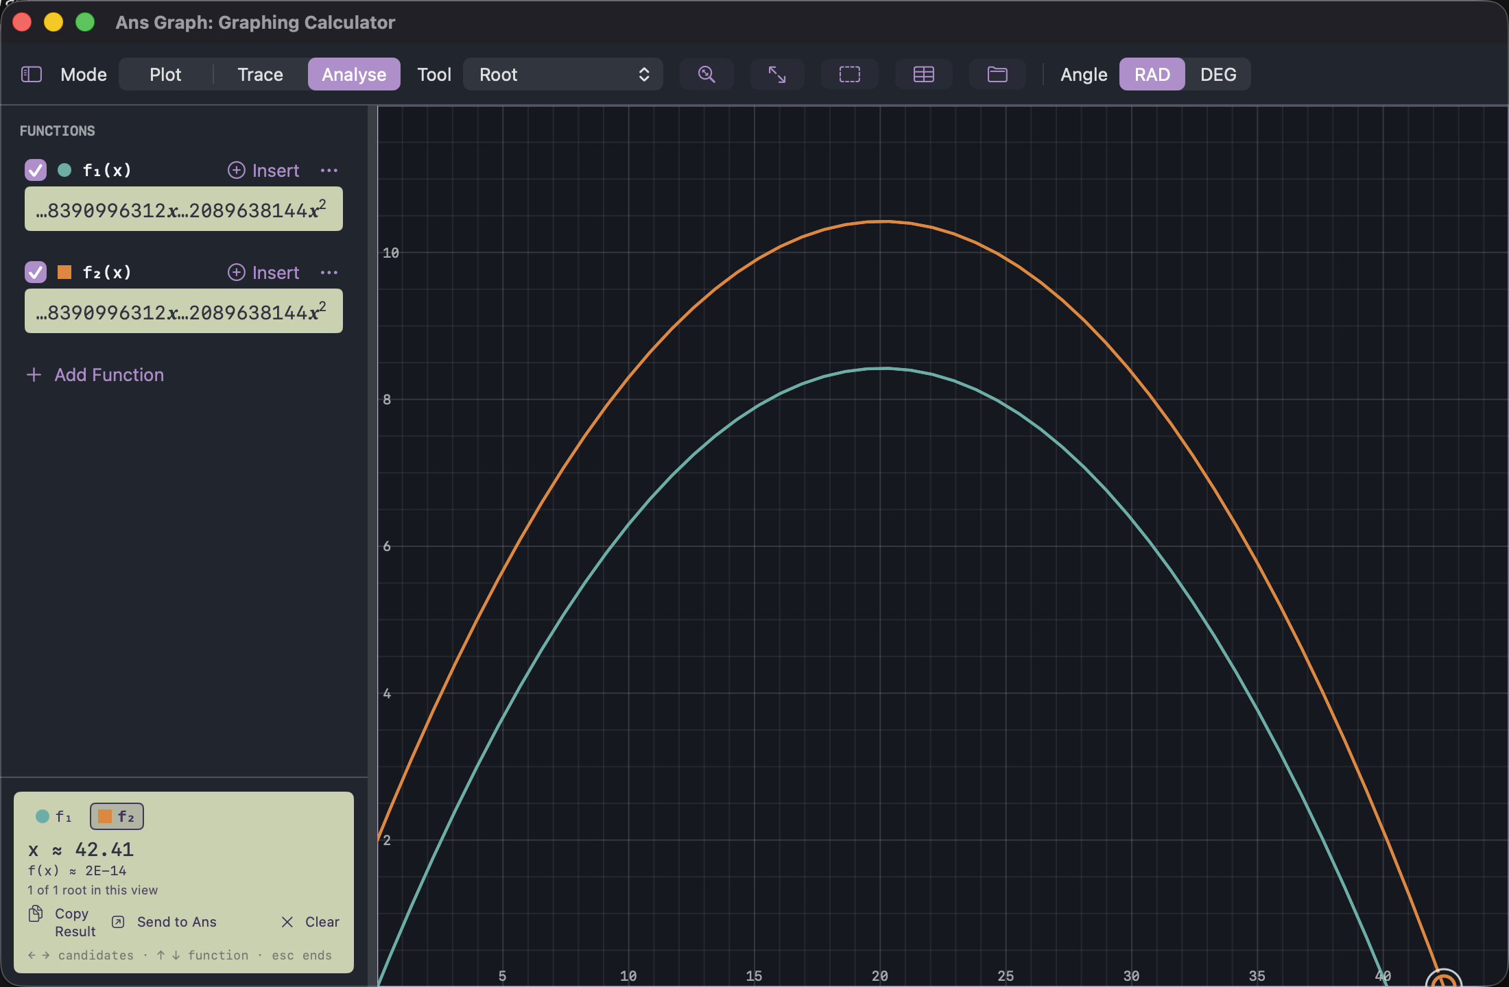Click the FUNCTIONS section header
1509x987 pixels.
(x=58, y=131)
